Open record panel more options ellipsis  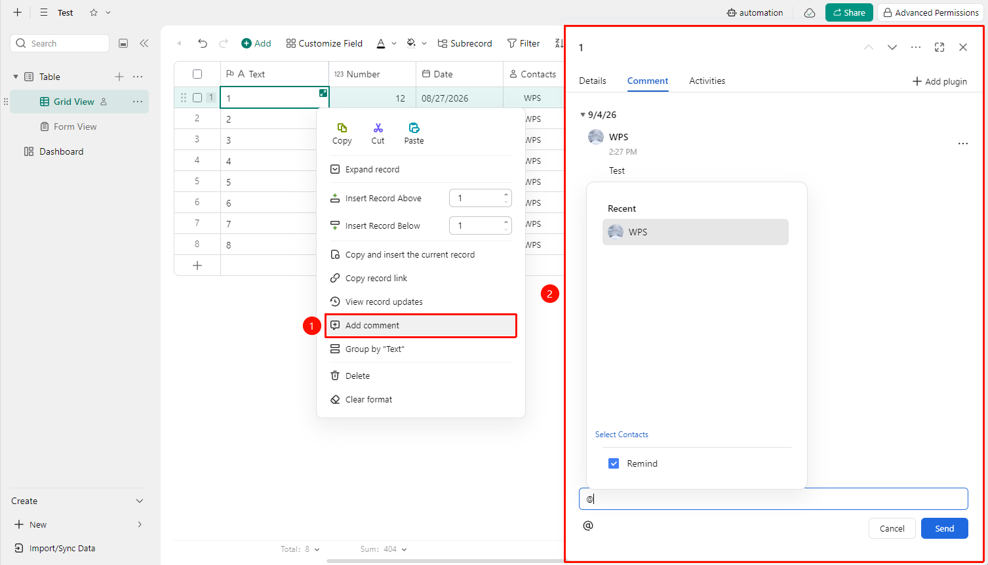916,47
